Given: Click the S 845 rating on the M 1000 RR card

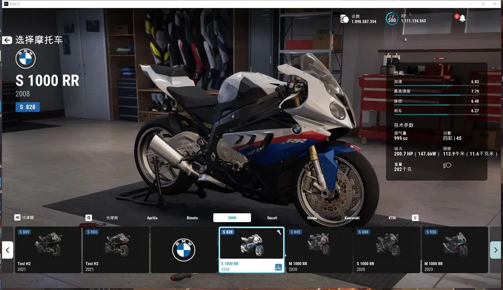Looking at the screenshot, I should click(x=295, y=232).
